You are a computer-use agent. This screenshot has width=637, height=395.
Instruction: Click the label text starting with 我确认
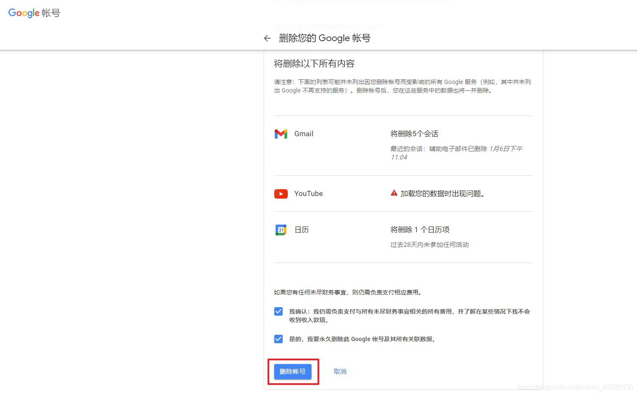click(409, 316)
